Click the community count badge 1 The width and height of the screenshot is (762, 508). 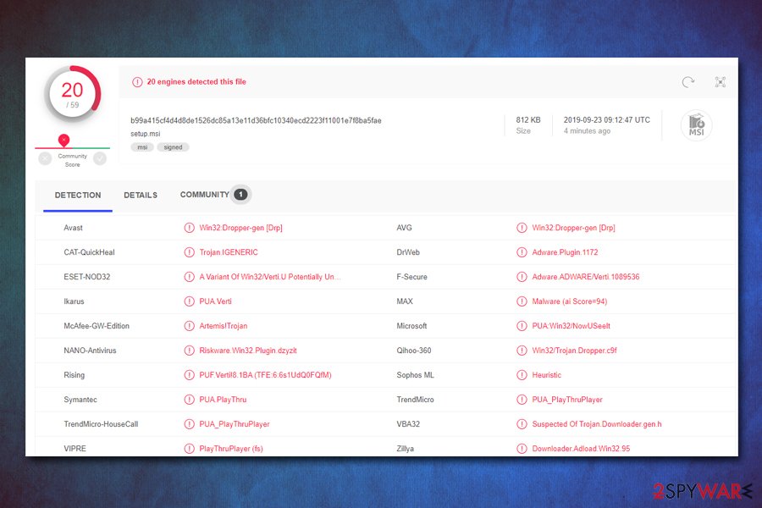click(240, 195)
